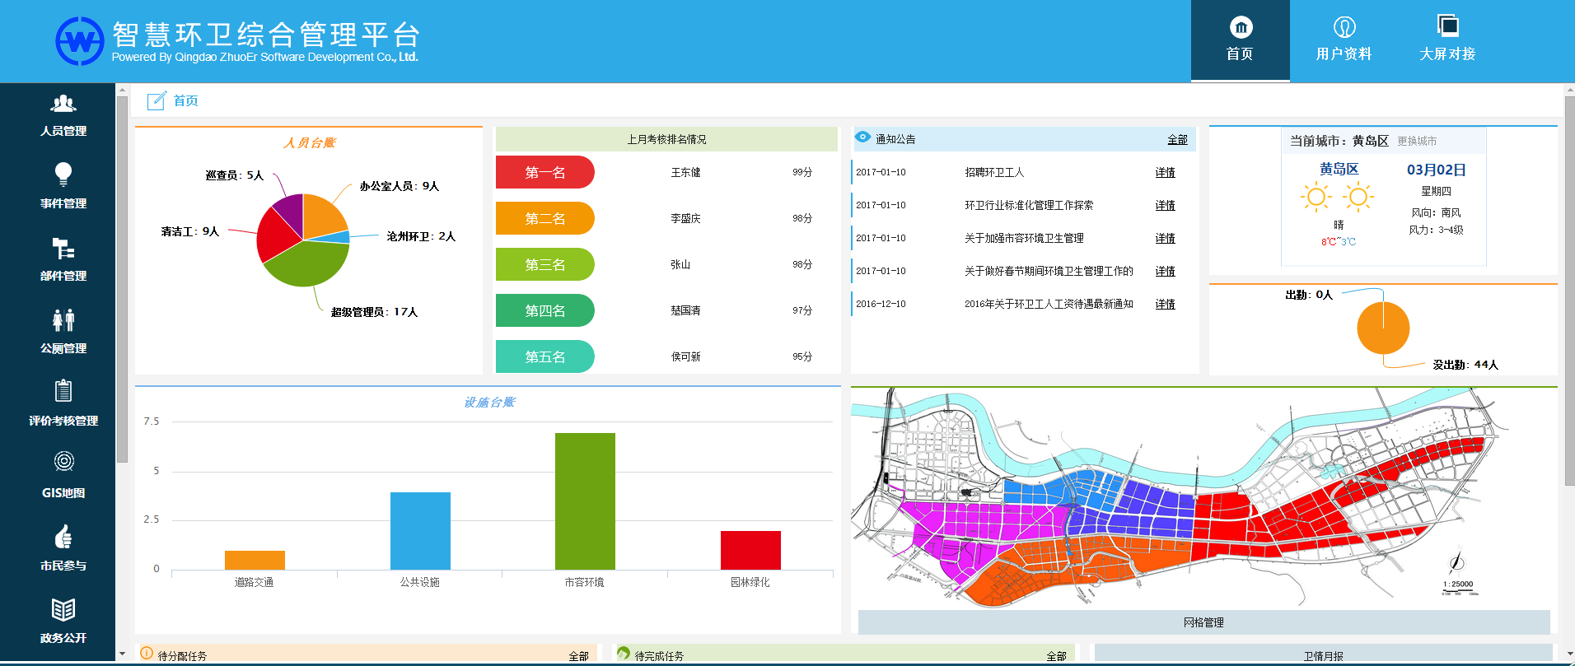The height and width of the screenshot is (666, 1575).
Task: Expand 全部 in the 待分配任务 panel
Action: pos(578,656)
